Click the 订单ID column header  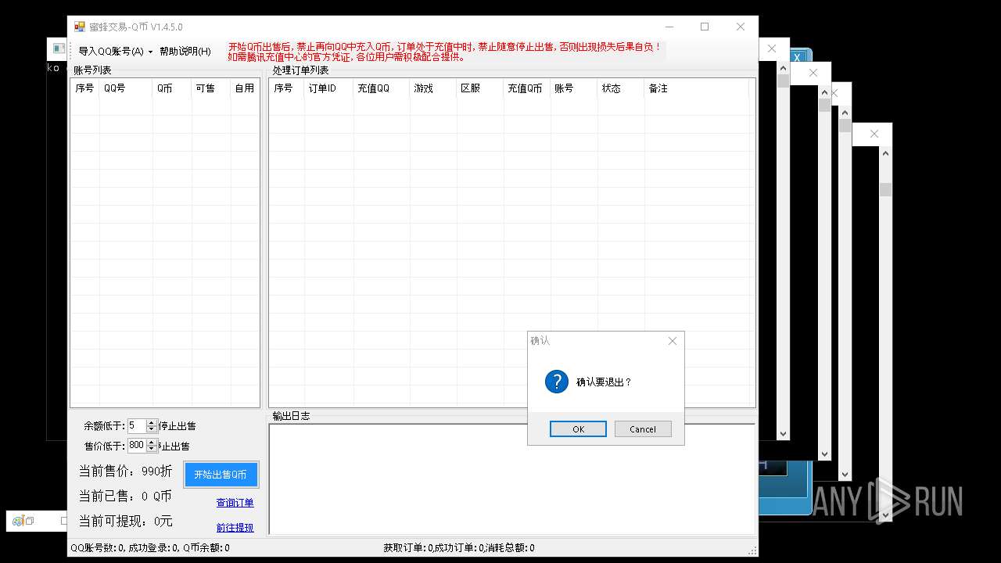point(328,88)
